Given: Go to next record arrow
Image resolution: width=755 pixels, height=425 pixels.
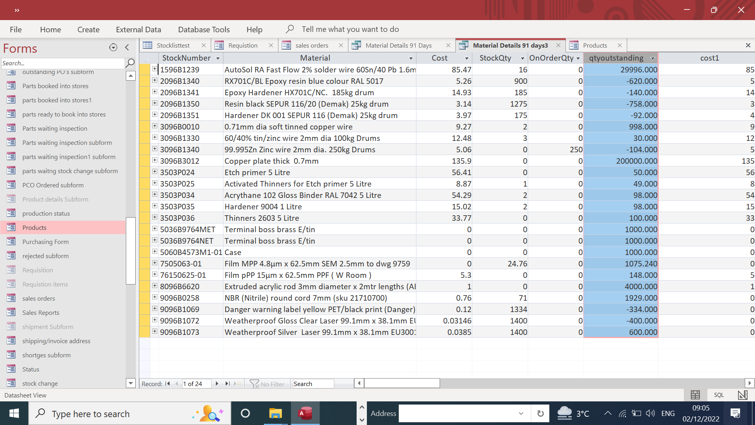Looking at the screenshot, I should (217, 384).
